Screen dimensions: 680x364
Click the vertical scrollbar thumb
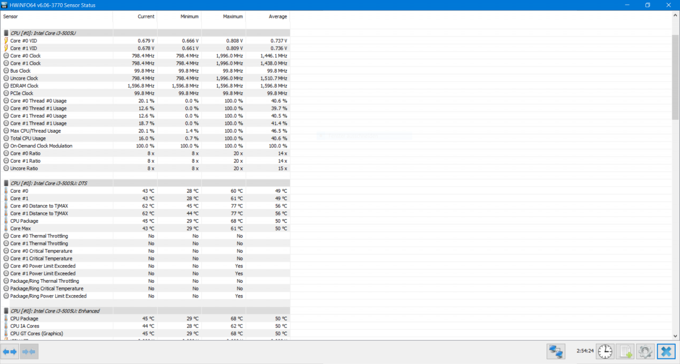pyautogui.click(x=675, y=77)
